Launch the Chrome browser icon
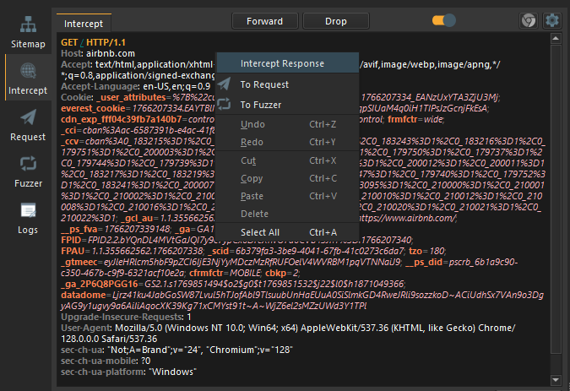The image size is (570, 391). coord(528,20)
